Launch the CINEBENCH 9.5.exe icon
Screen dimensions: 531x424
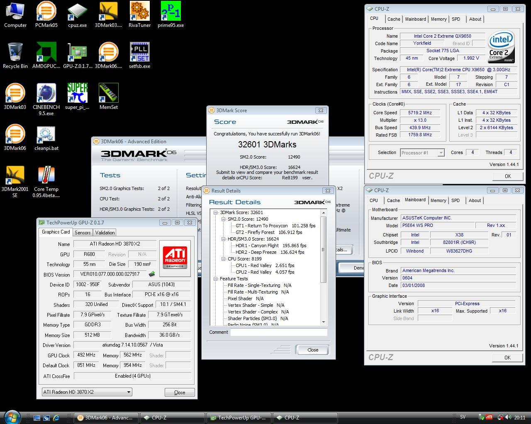click(x=46, y=99)
